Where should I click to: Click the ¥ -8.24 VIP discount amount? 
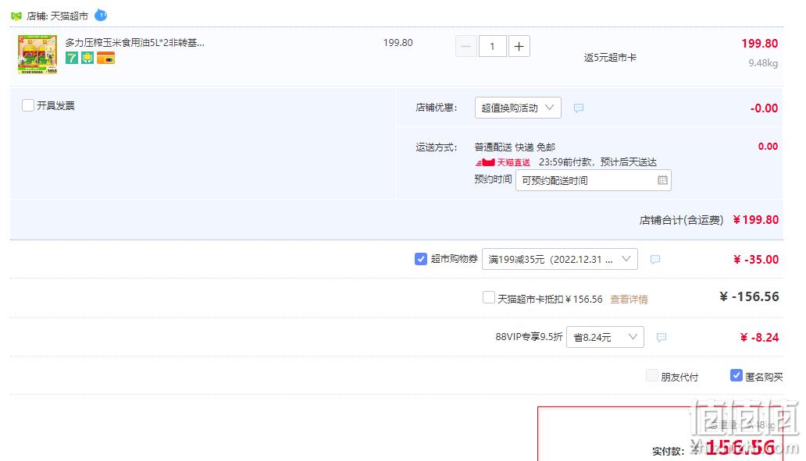(x=759, y=338)
